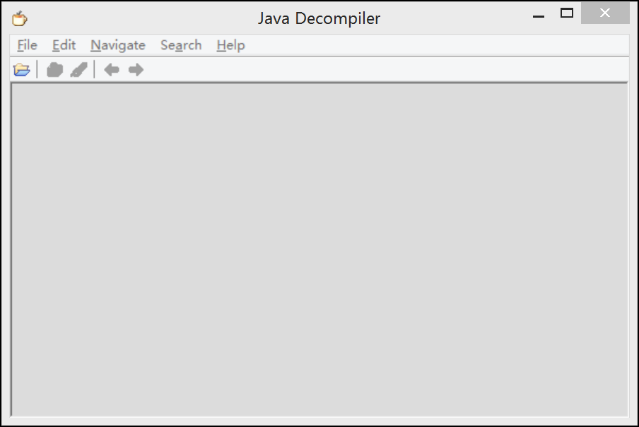The image size is (639, 427).
Task: Minimize the Java Decompiler window
Action: 539,16
